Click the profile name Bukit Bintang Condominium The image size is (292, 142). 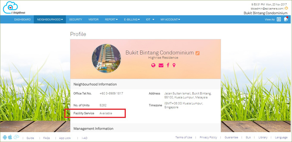tap(160, 53)
